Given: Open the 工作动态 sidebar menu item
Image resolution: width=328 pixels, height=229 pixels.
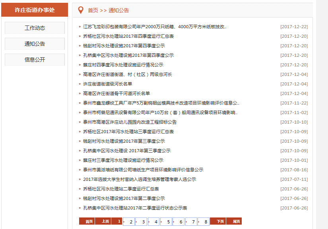Looking at the screenshot, I should [x=35, y=28].
